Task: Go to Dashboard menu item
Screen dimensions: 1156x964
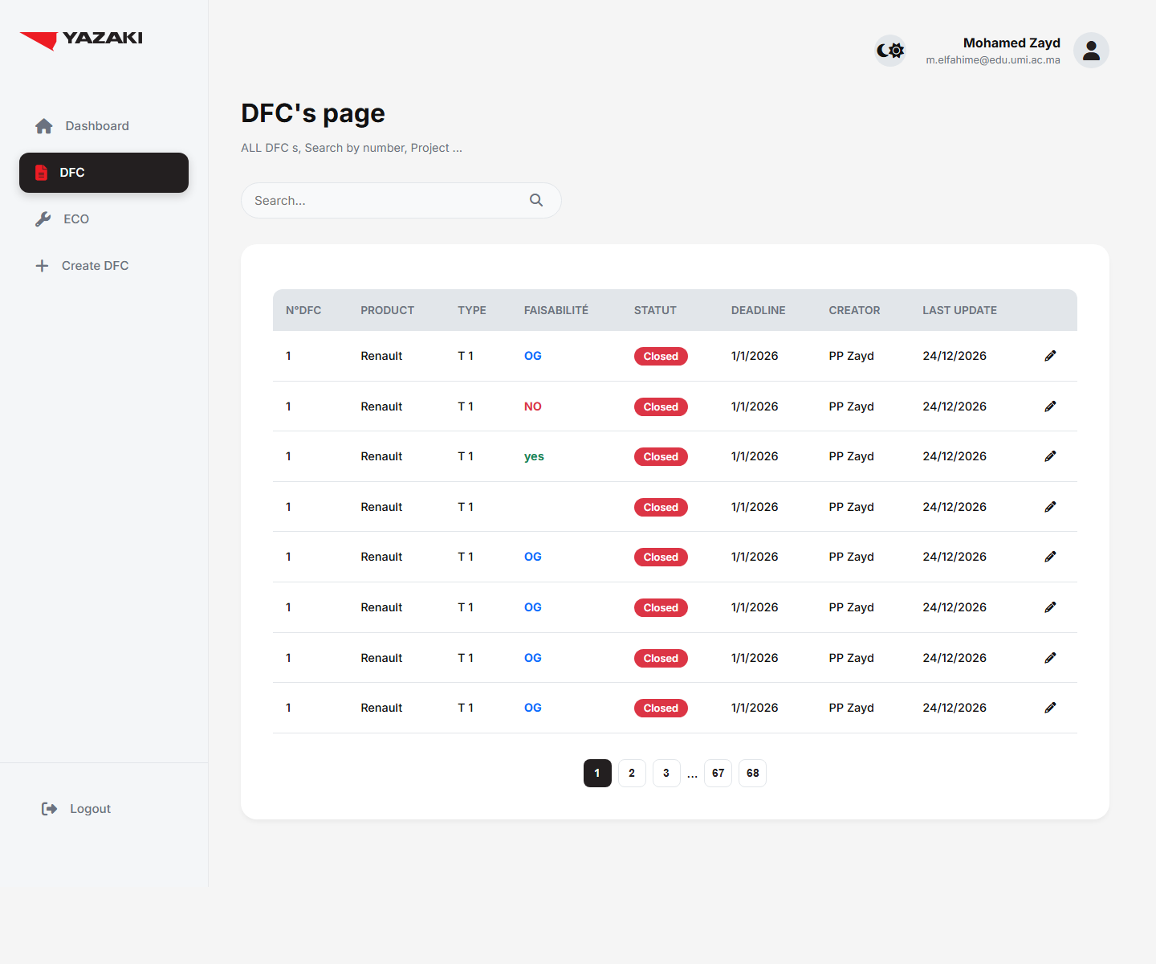Action: tap(104, 126)
